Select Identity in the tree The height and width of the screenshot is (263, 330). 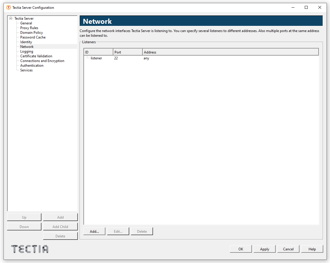[x=26, y=42]
